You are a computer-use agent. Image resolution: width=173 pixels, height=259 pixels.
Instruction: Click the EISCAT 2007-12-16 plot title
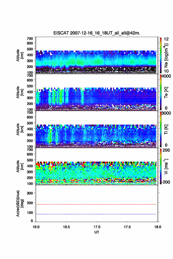point(97,33)
